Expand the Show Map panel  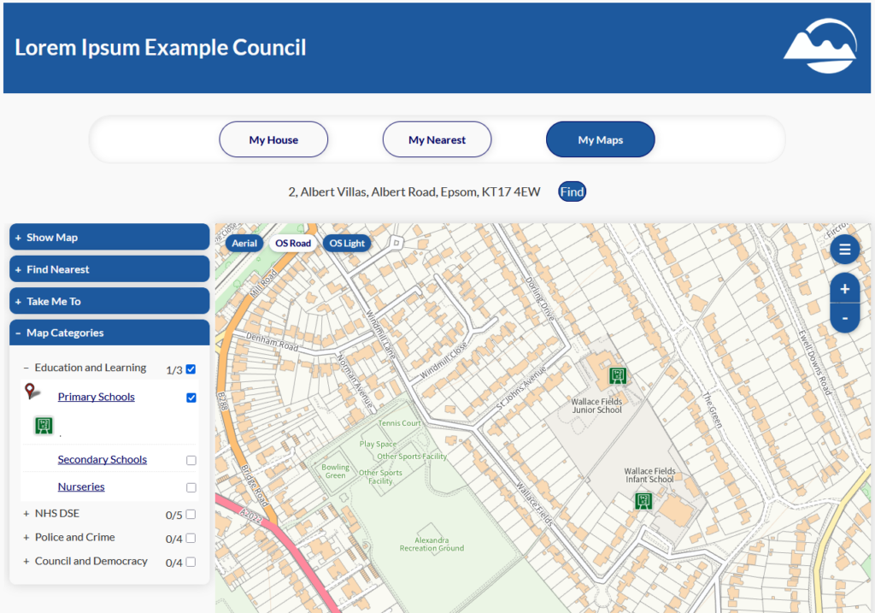[x=109, y=238]
